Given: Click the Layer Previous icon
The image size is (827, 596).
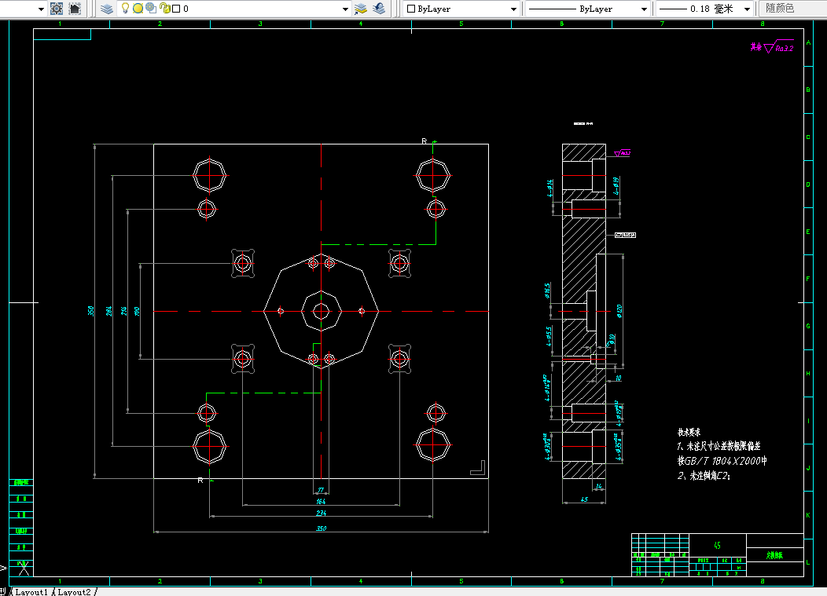Looking at the screenshot, I should (379, 9).
